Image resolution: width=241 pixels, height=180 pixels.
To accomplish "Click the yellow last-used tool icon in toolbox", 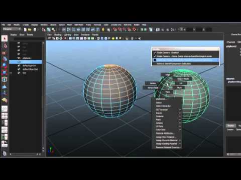I will pos(5,100).
